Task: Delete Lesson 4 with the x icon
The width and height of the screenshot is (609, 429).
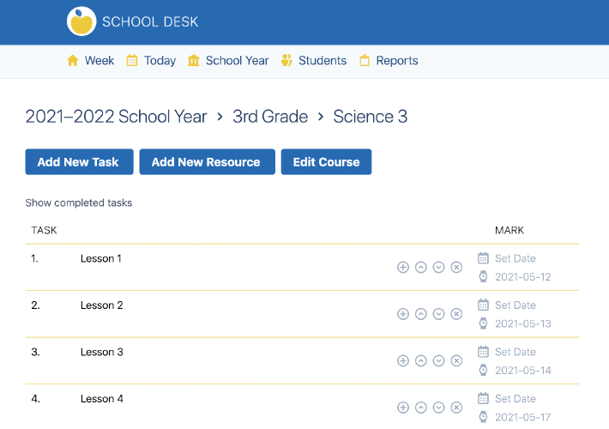Action: pos(456,408)
